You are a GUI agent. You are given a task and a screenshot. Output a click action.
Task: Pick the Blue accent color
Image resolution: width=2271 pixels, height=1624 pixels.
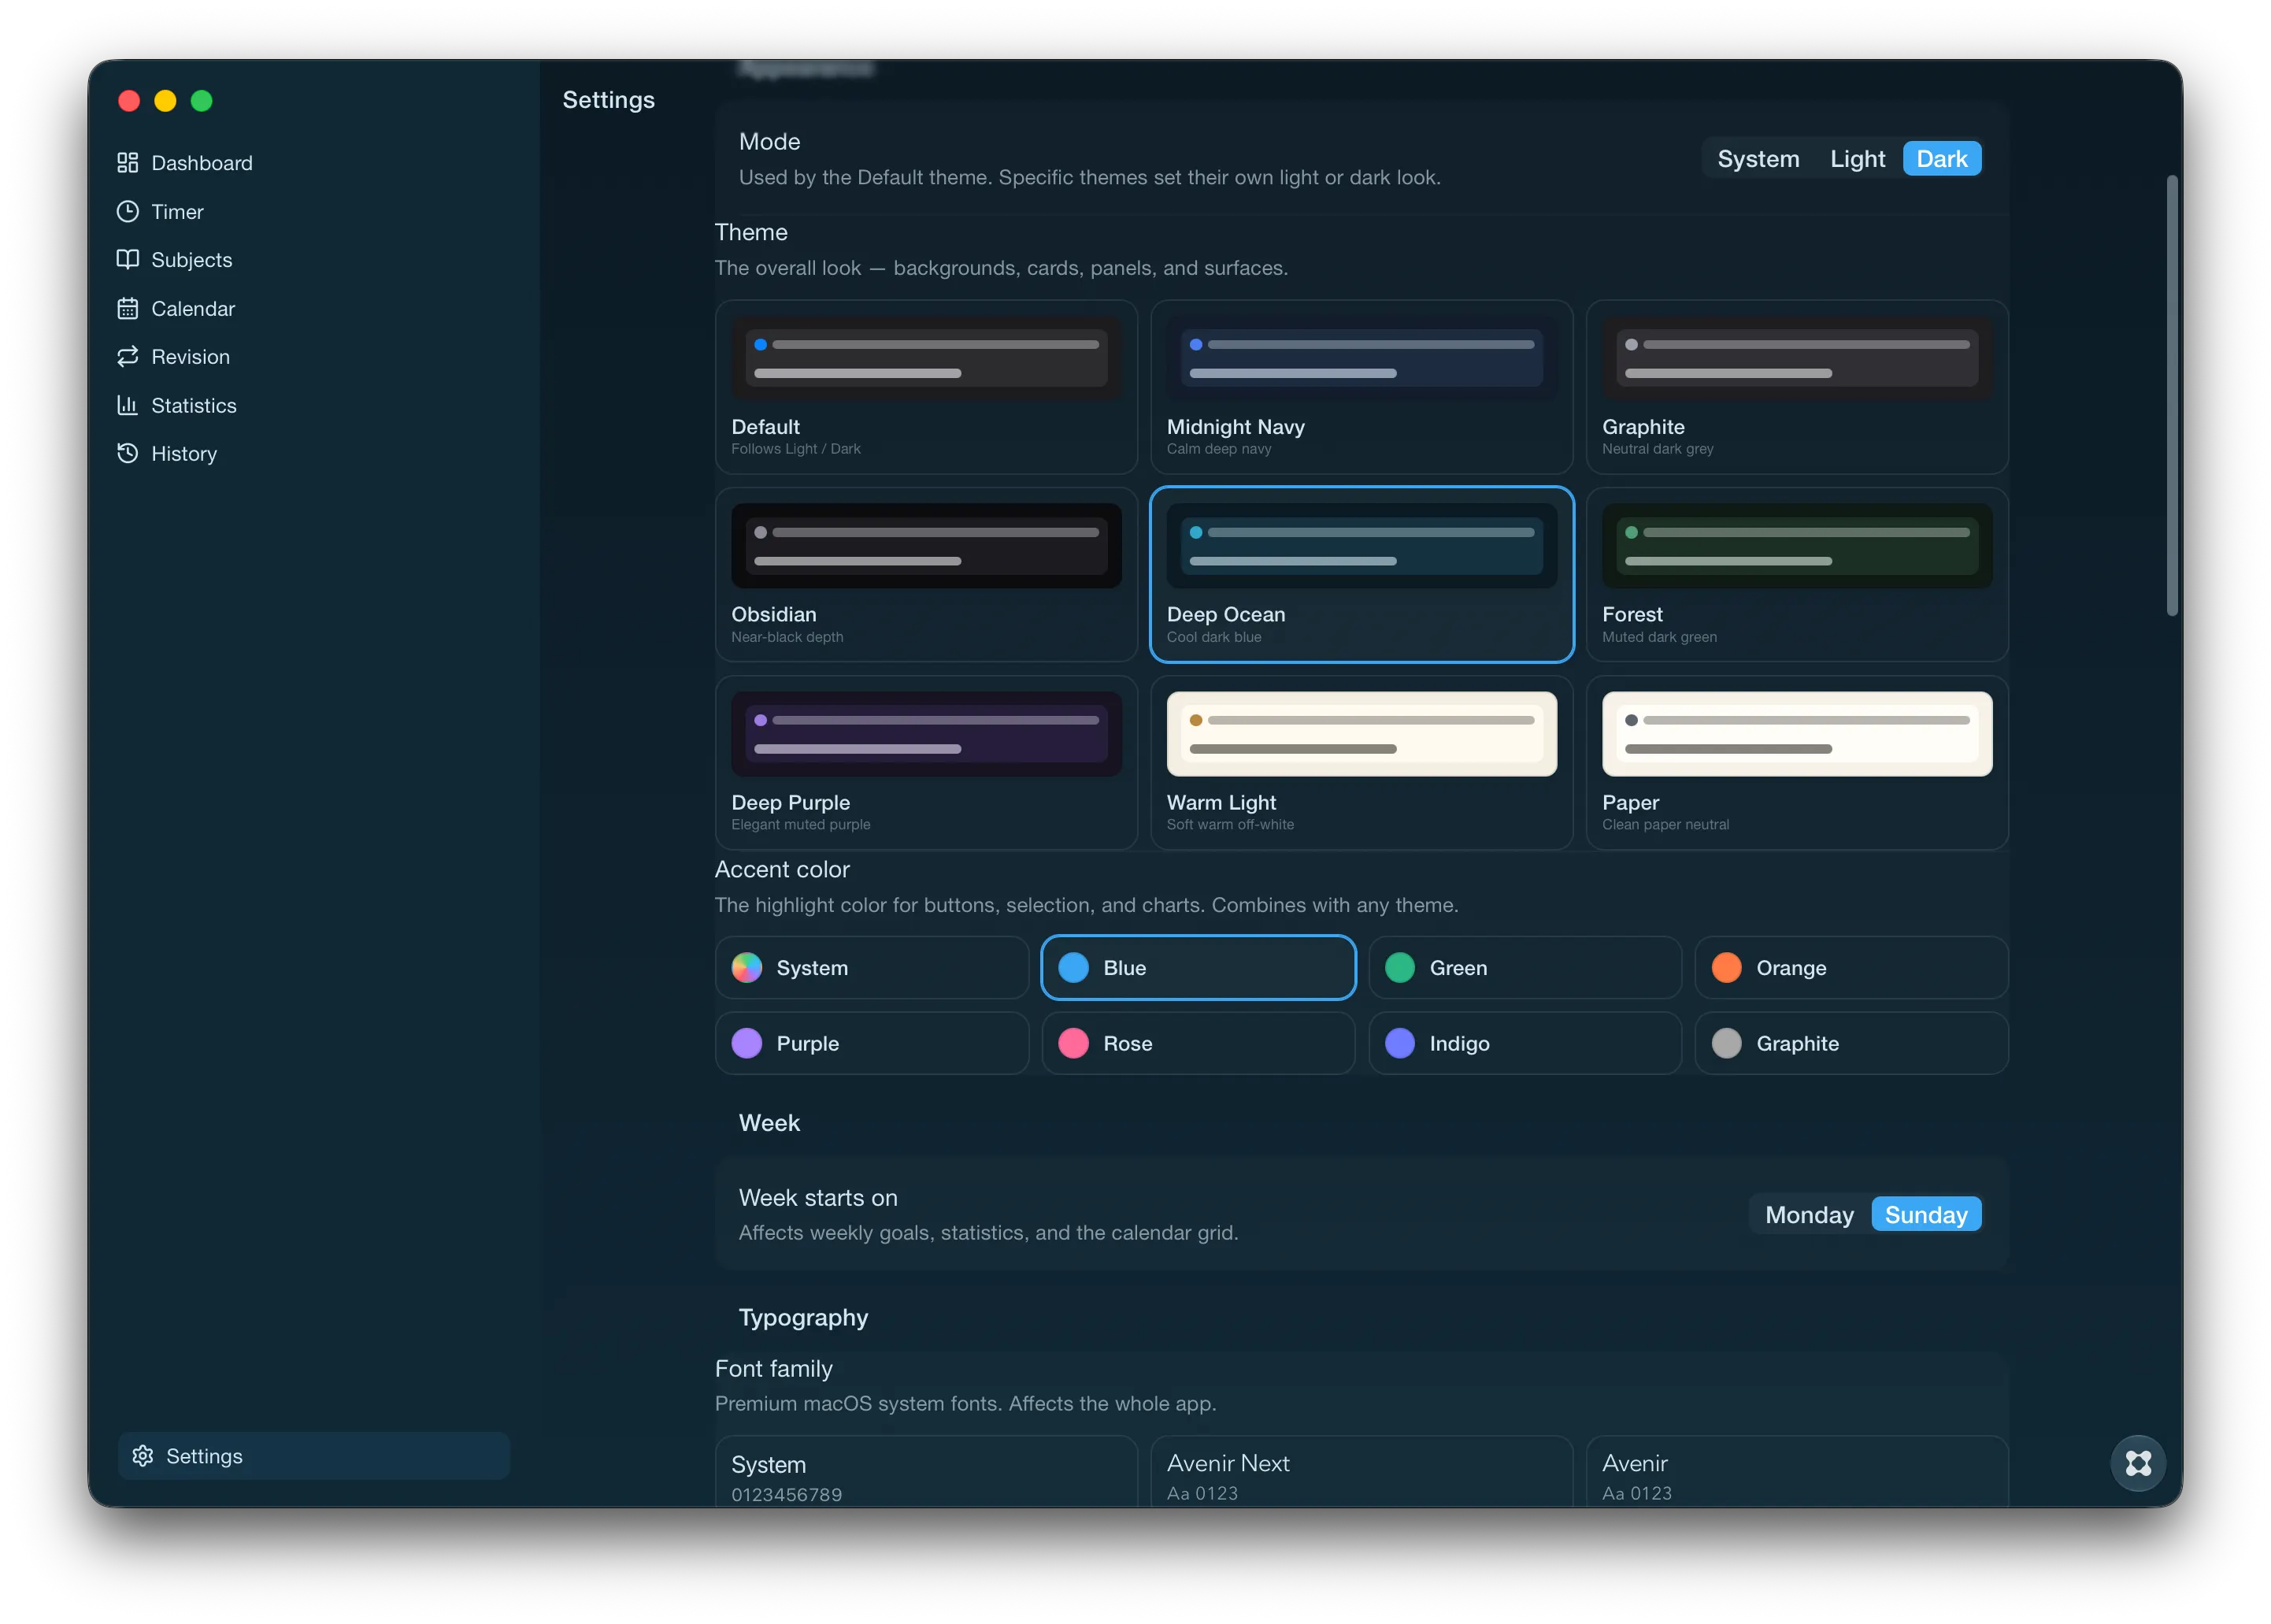click(x=1198, y=967)
